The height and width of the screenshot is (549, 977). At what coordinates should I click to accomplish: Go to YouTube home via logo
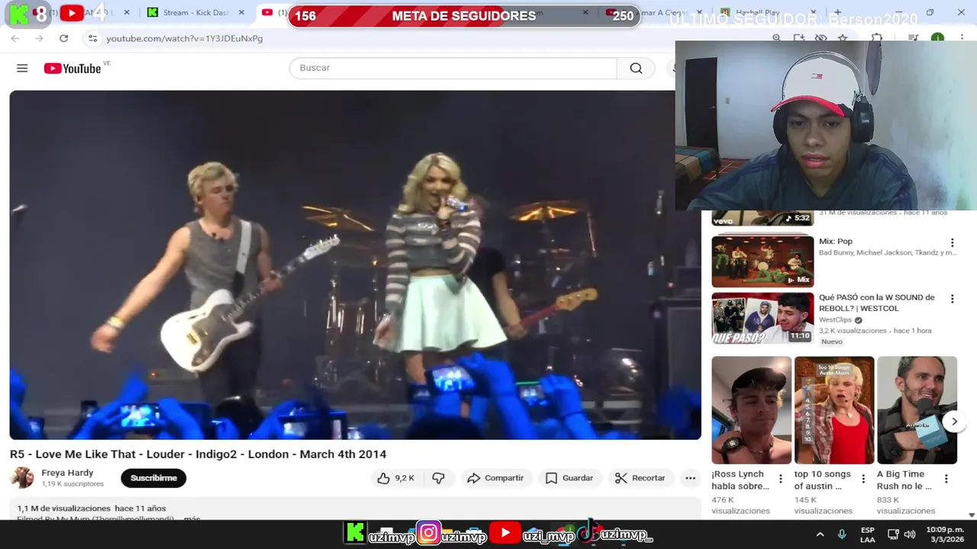(73, 68)
